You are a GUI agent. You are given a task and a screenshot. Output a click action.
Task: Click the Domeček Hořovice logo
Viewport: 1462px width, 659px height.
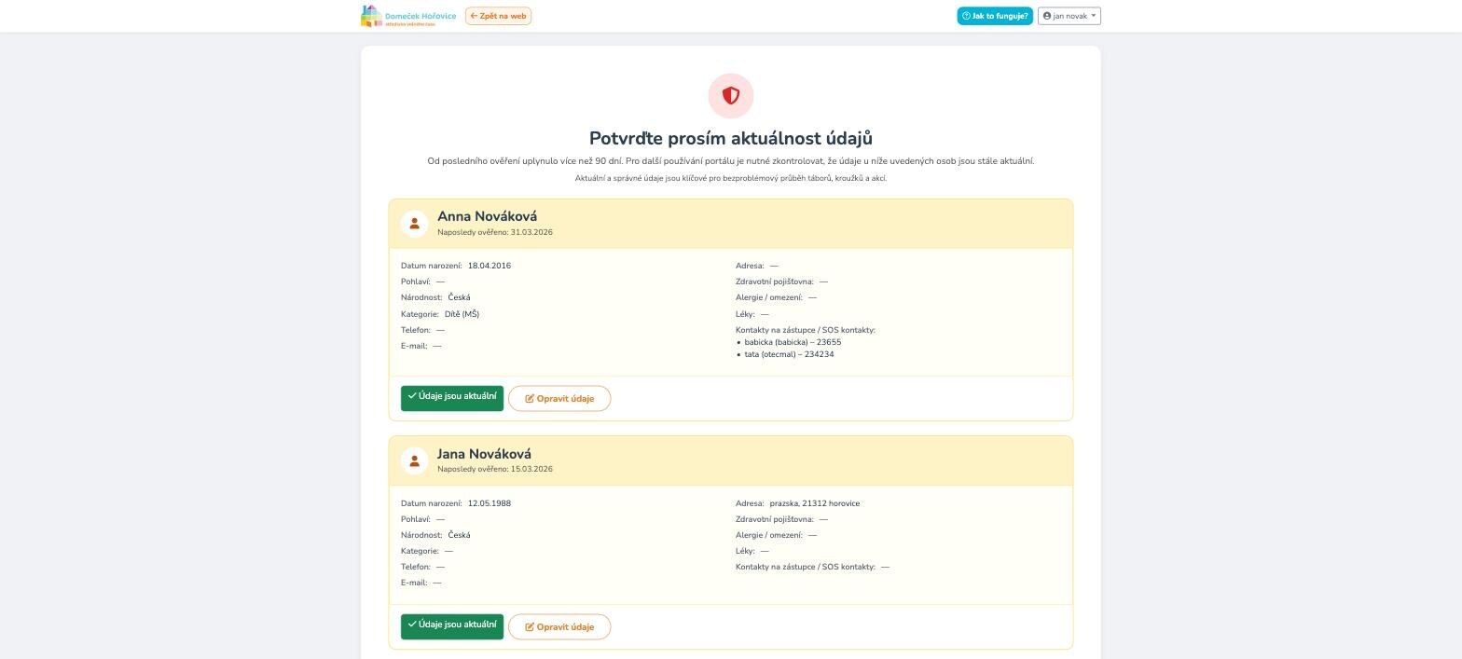click(408, 16)
